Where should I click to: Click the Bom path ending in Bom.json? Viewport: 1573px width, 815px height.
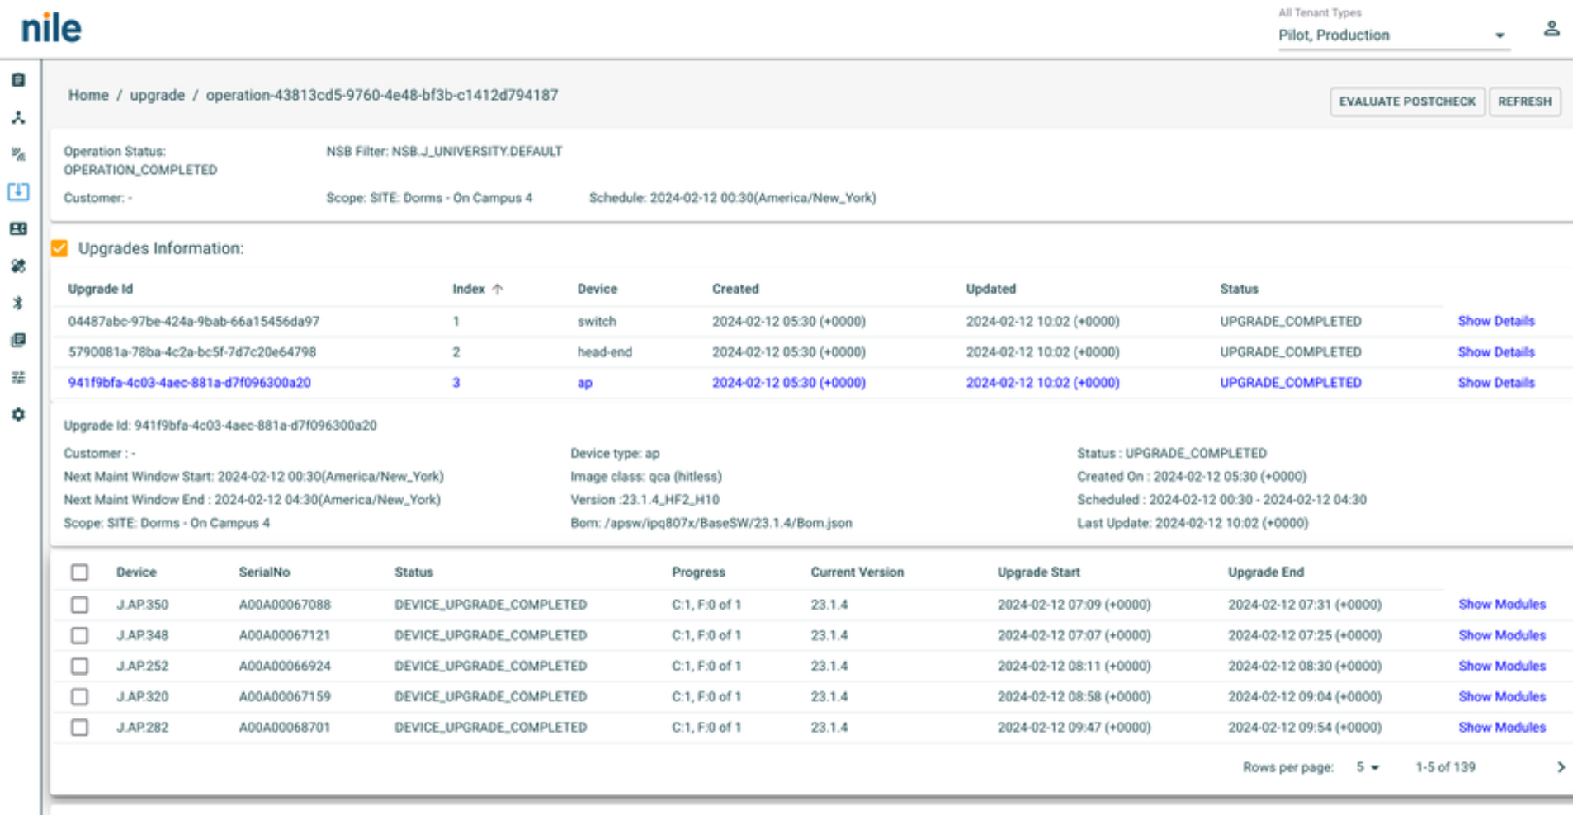(x=711, y=523)
